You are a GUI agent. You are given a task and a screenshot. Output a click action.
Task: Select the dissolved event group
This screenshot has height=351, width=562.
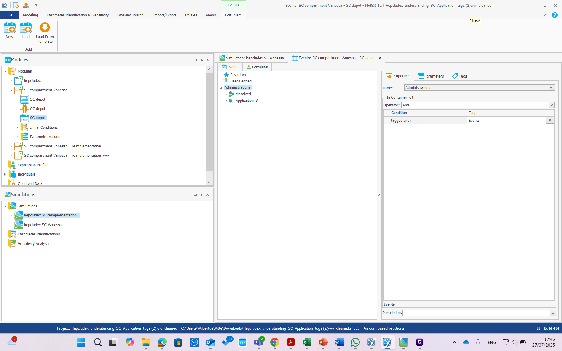point(243,94)
